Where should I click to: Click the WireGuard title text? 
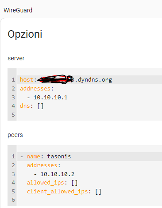tap(18, 10)
